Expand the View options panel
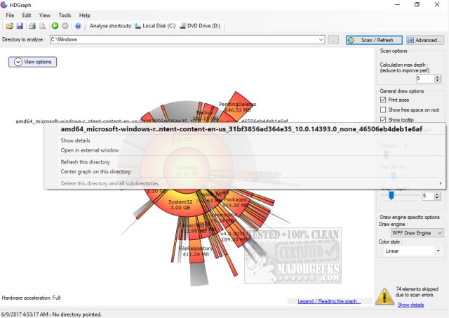 tap(33, 62)
